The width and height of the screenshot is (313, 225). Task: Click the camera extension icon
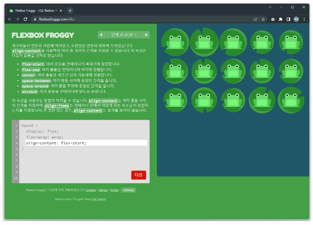coord(273,19)
